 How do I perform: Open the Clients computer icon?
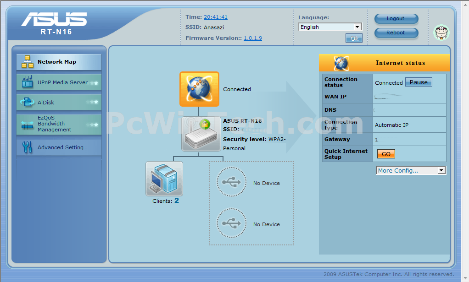(x=164, y=179)
